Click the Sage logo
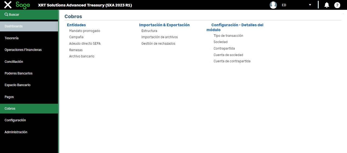The width and height of the screenshot is (347, 153). pos(23,5)
